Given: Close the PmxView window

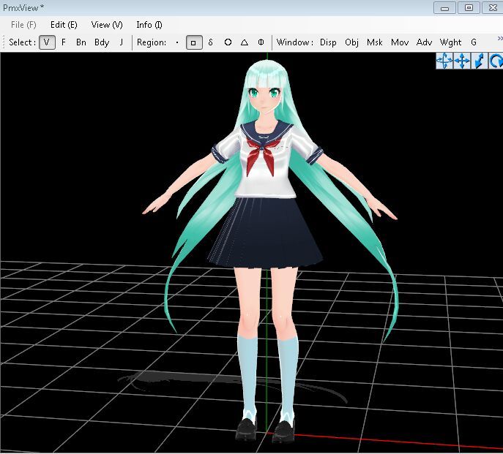Looking at the screenshot, I should click(493, 8).
